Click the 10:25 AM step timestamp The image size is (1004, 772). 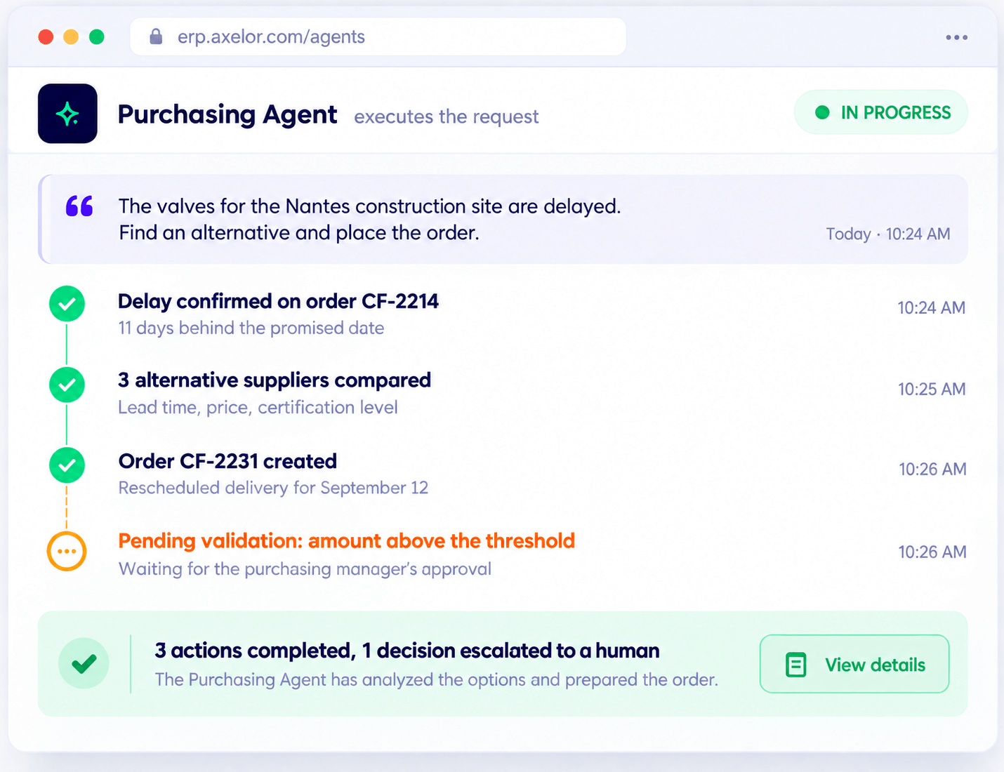(x=932, y=389)
